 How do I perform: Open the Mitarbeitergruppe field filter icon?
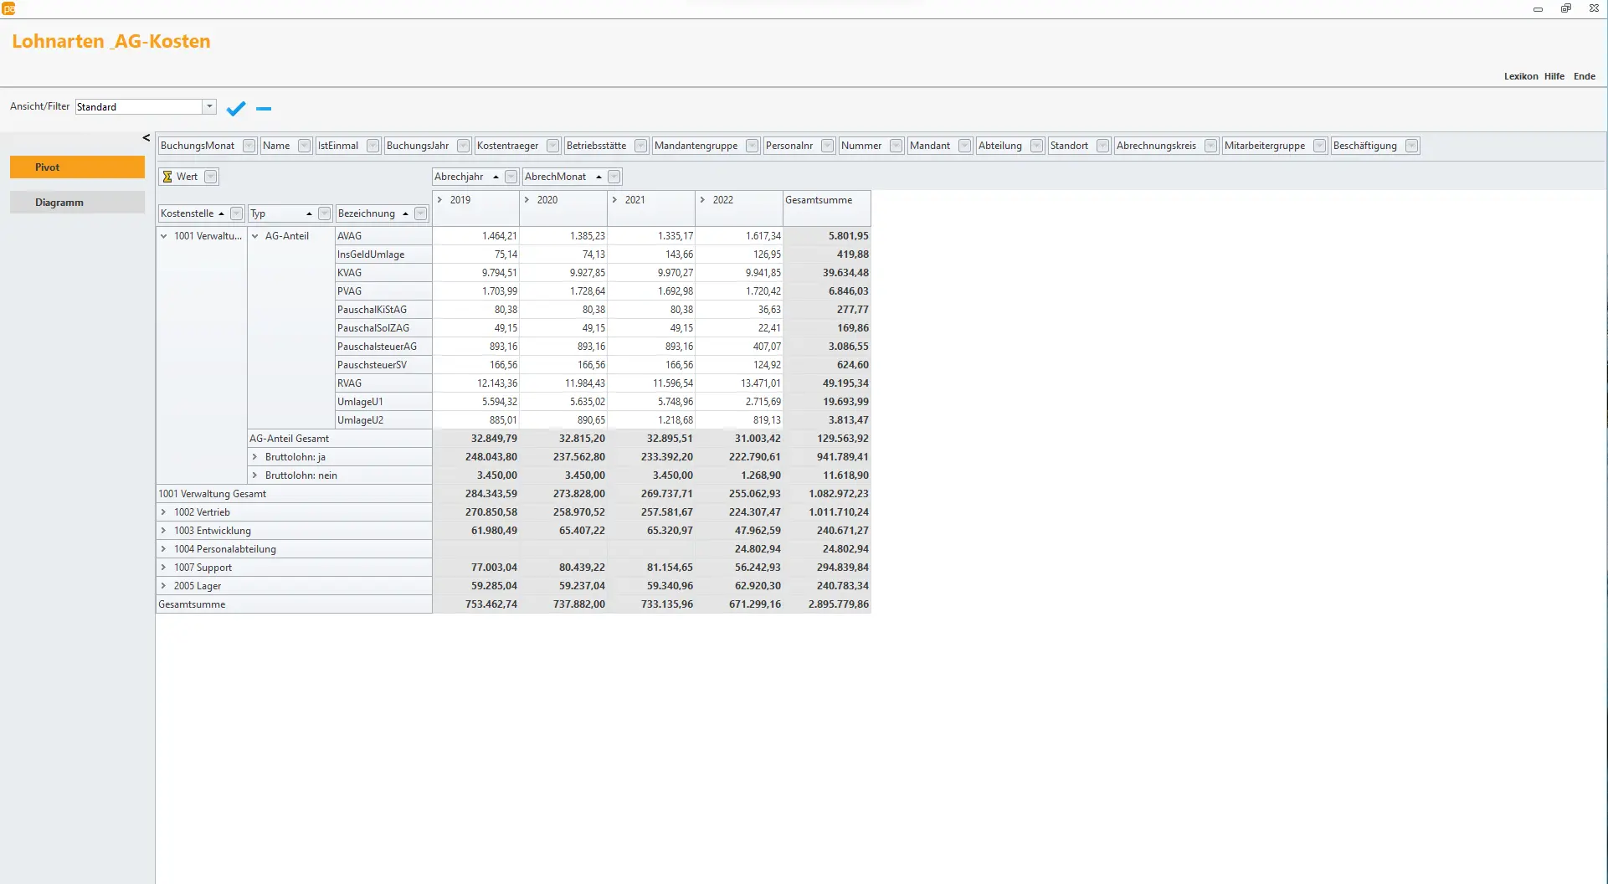click(1320, 145)
